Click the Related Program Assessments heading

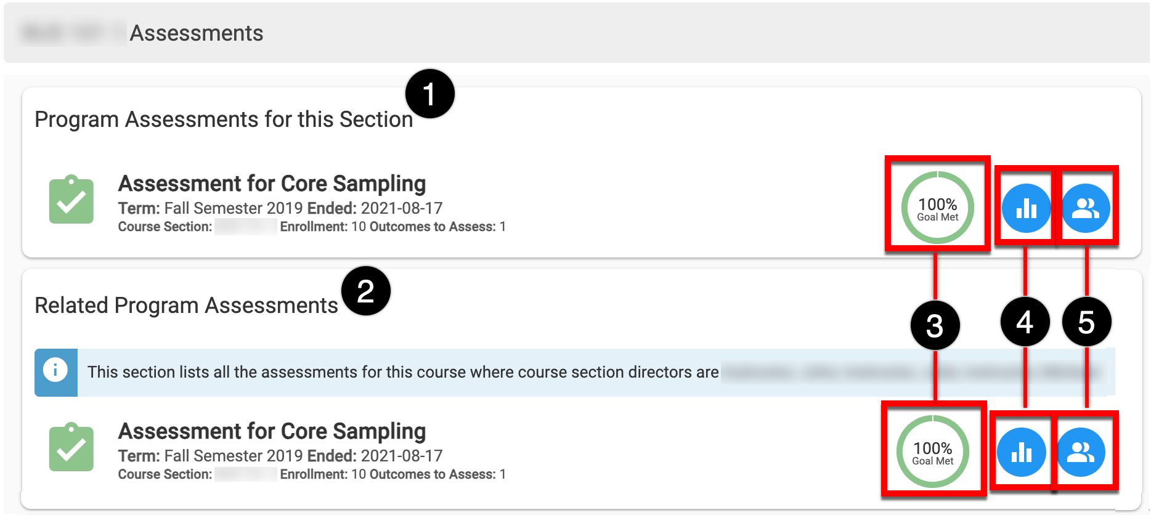pyautogui.click(x=186, y=306)
